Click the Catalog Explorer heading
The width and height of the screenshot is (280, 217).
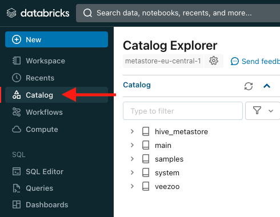(x=170, y=46)
